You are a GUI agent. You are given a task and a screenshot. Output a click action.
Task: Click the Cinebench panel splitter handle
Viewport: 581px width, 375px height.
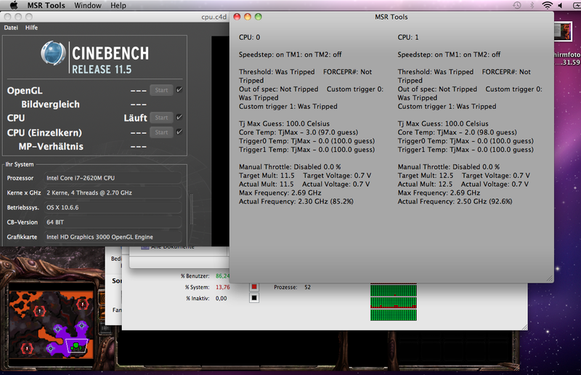tap(192, 209)
